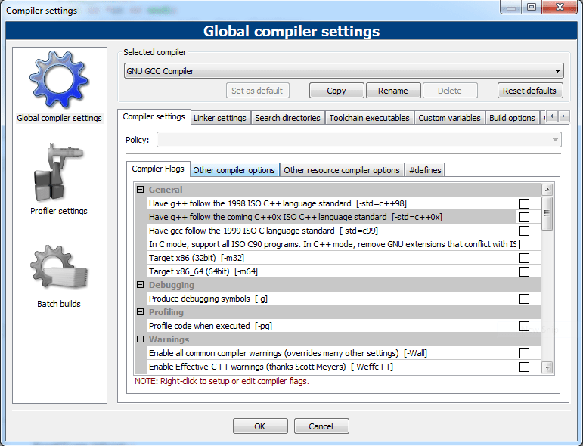Collapse the Profiling flags group
This screenshot has width=583, height=446.
[140, 312]
